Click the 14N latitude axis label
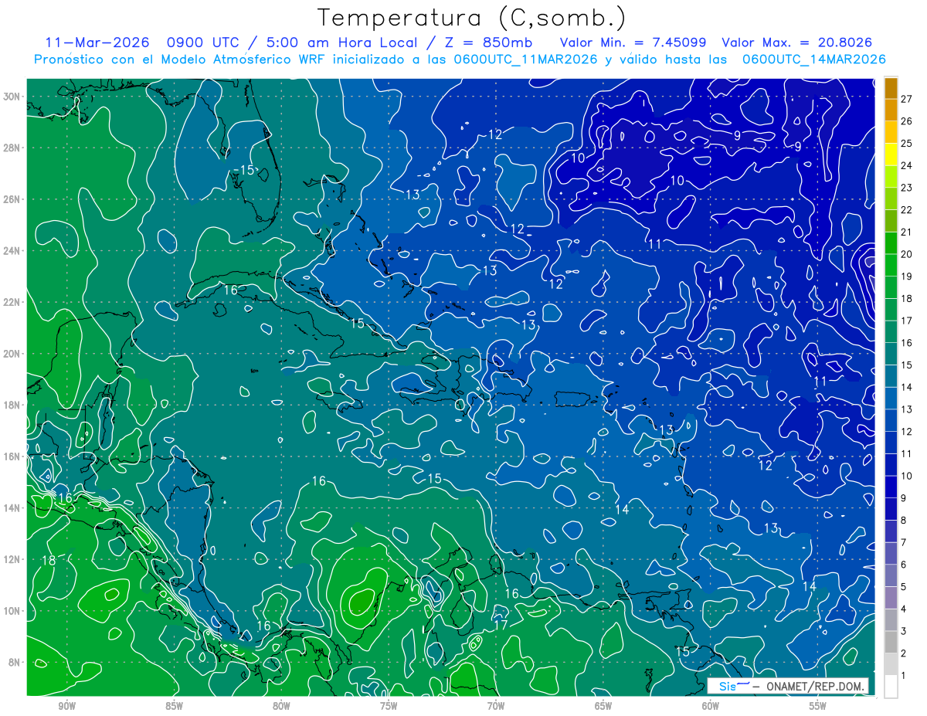927x716 pixels. coord(11,507)
